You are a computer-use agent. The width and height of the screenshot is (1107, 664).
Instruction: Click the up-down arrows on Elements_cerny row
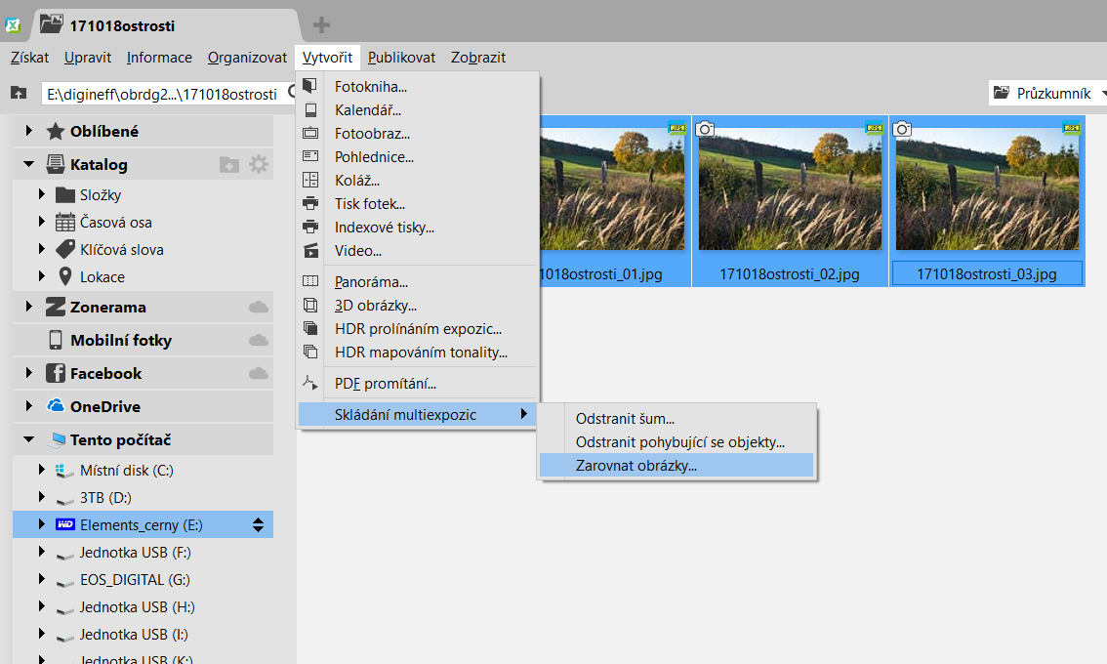pyautogui.click(x=259, y=524)
